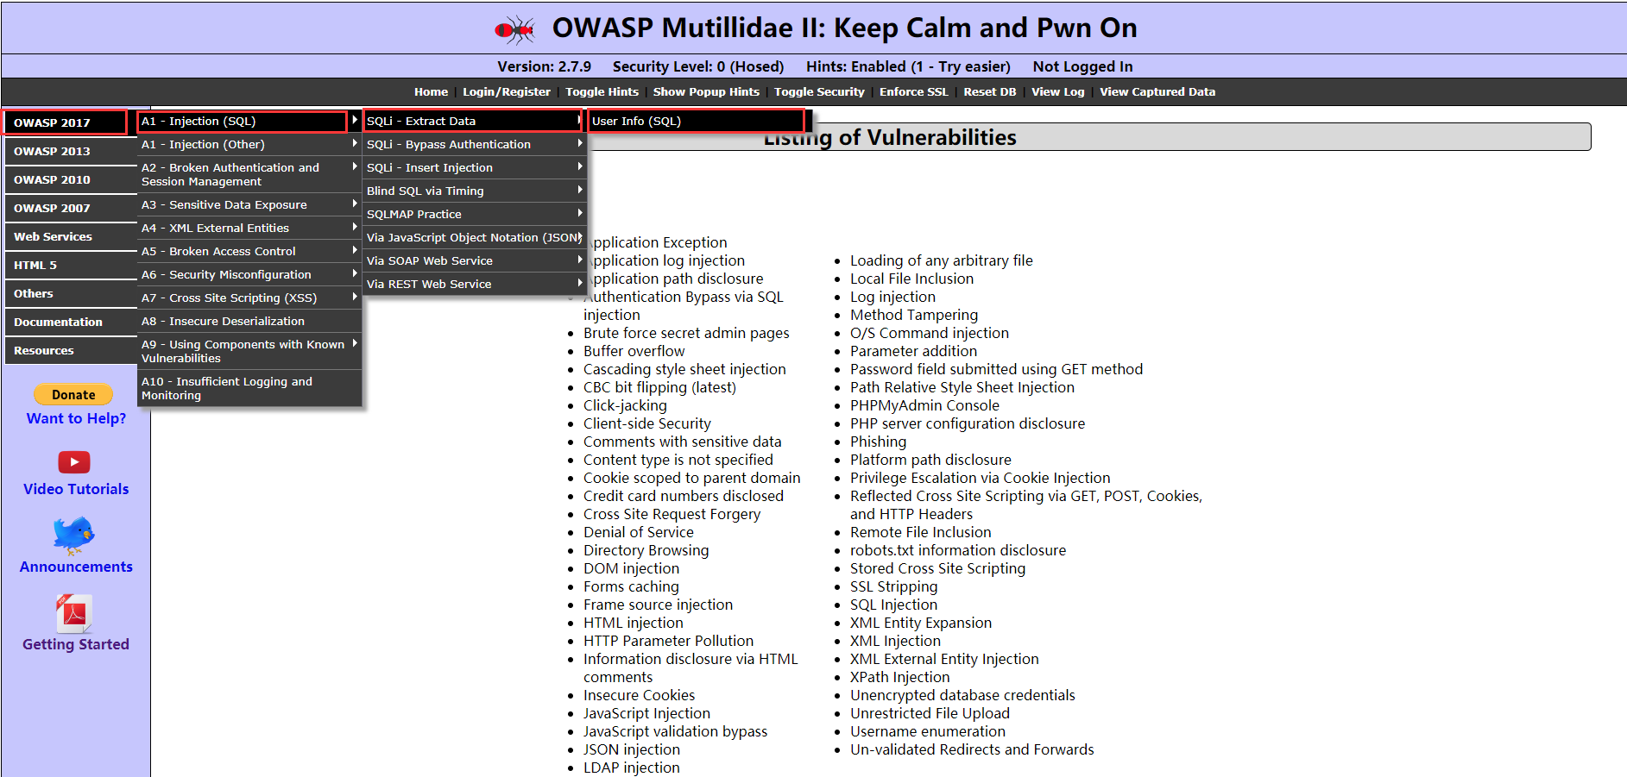Click 'Security Level: 0 (Hosed)' status text
1627x777 pixels.
pyautogui.click(x=698, y=66)
